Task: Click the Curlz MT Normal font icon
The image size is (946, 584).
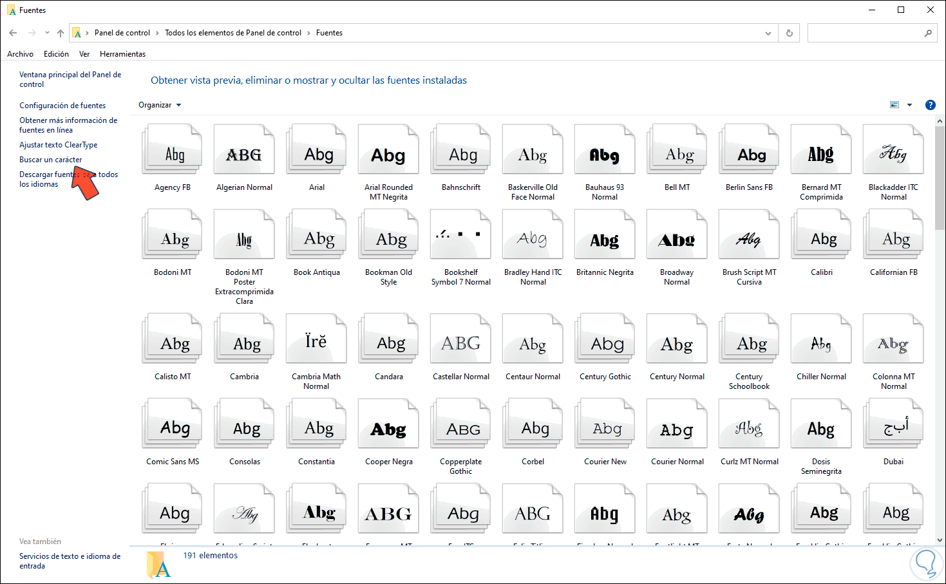Action: pyautogui.click(x=749, y=424)
